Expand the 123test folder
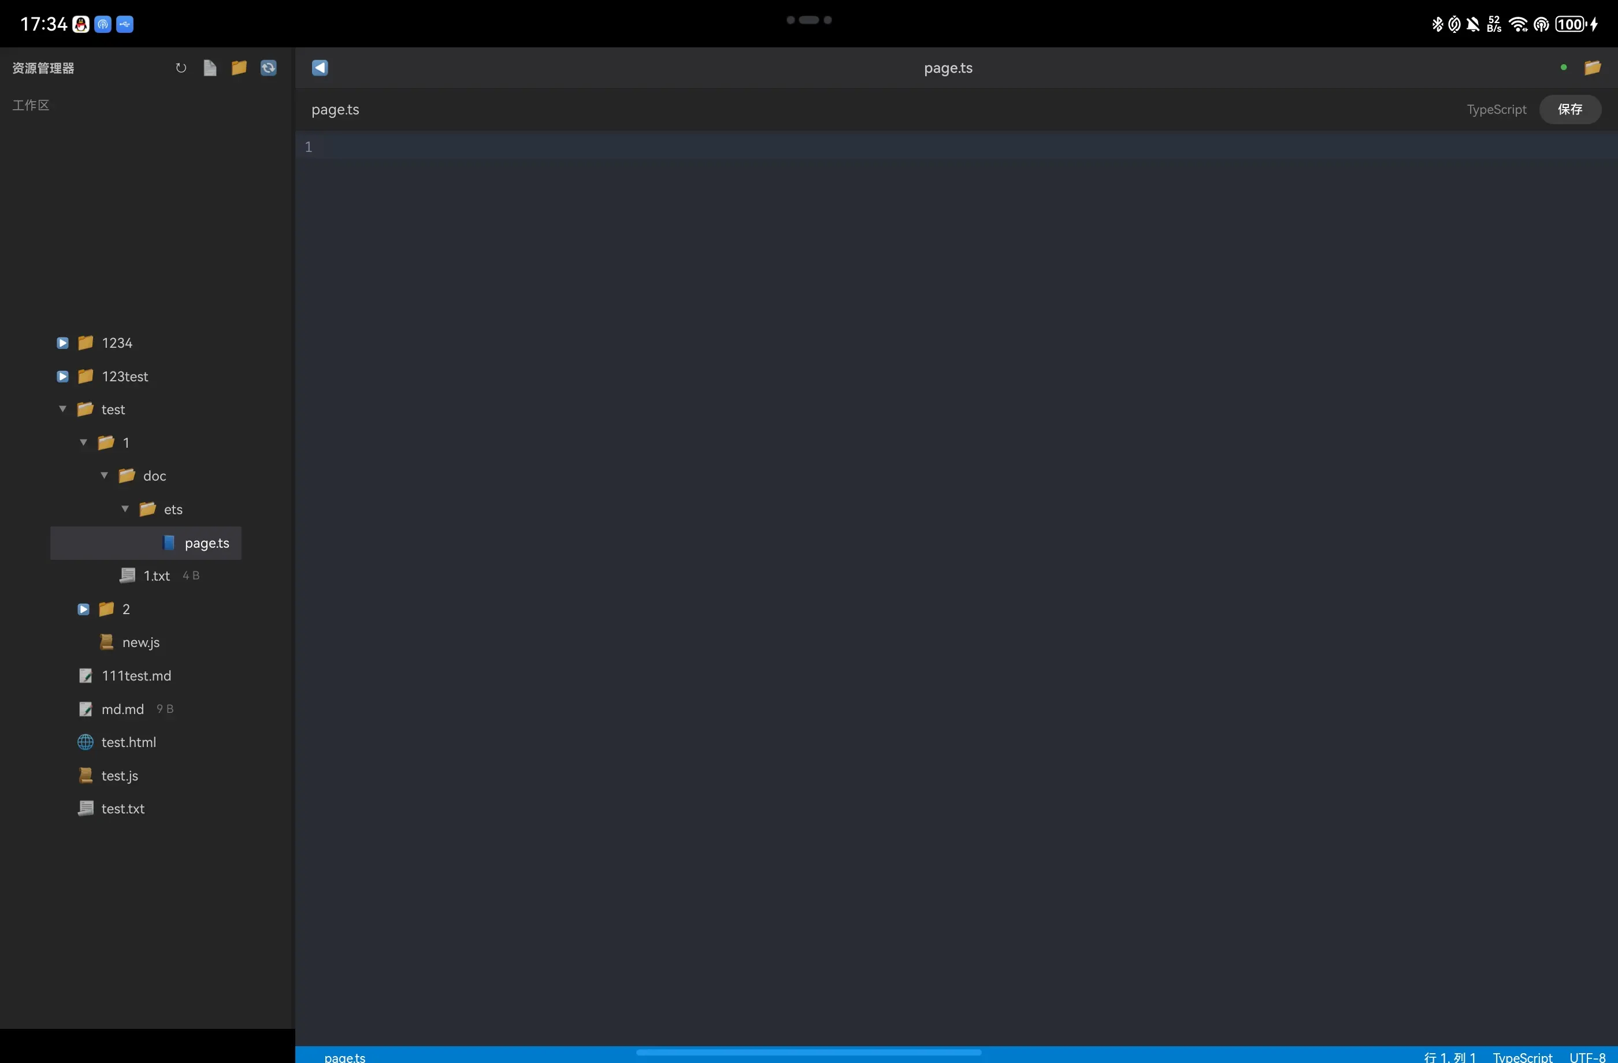1618x1063 pixels. click(x=62, y=377)
